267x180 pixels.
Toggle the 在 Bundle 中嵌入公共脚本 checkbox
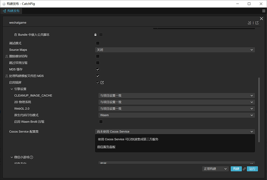pyautogui.click(x=101, y=35)
